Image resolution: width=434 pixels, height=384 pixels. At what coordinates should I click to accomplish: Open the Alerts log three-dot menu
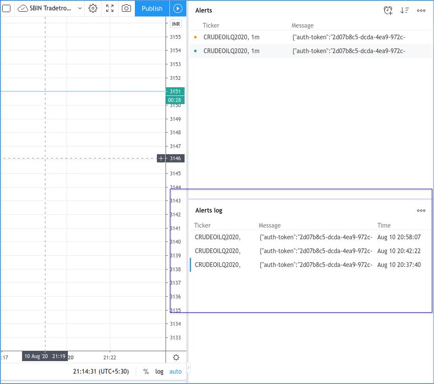pos(421,210)
